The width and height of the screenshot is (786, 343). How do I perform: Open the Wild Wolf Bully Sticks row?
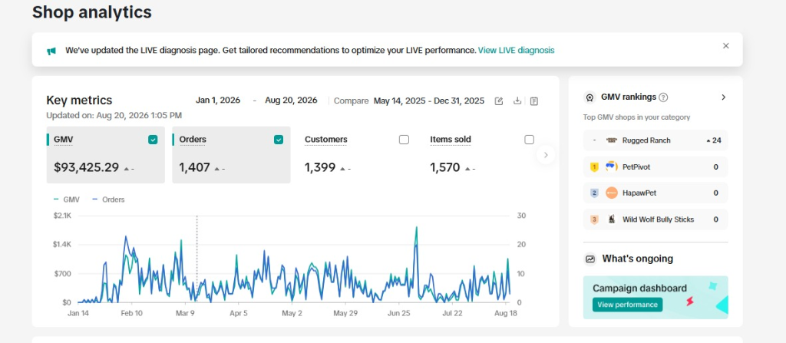coord(656,219)
